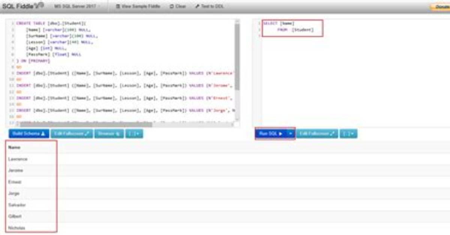Click the SQL Fiddle logo

coord(23,6)
